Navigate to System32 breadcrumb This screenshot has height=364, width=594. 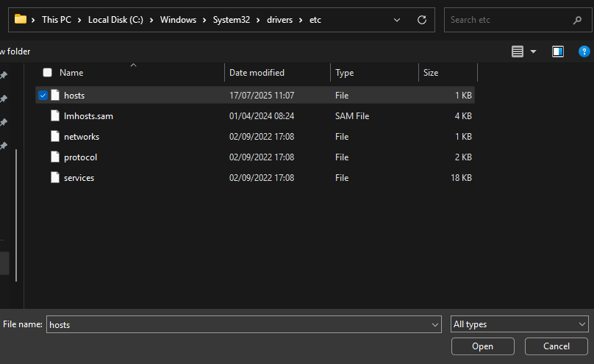[231, 20]
